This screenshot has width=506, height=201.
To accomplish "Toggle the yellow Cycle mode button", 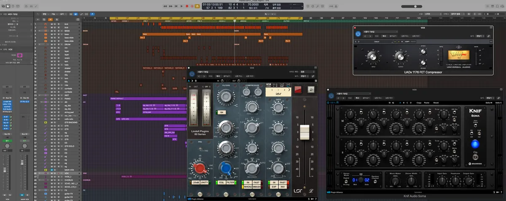I will pyautogui.click(x=198, y=6).
